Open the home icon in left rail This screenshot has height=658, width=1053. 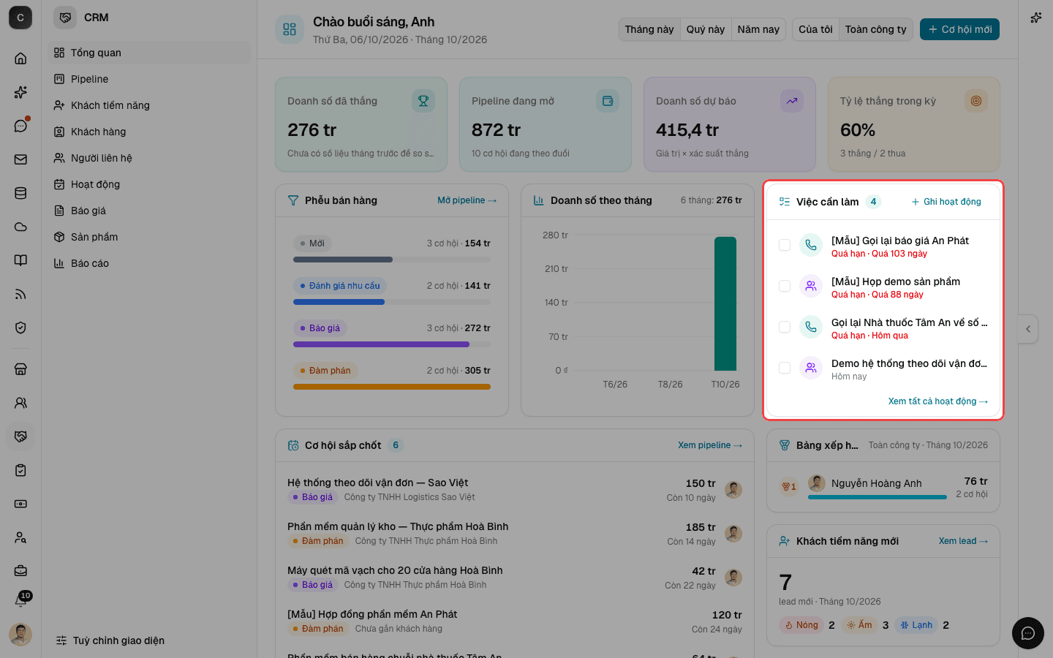(x=20, y=58)
